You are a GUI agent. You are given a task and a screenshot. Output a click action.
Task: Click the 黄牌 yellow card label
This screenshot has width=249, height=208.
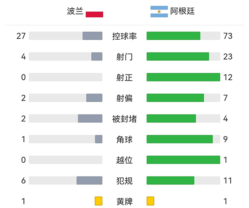pos(124,202)
